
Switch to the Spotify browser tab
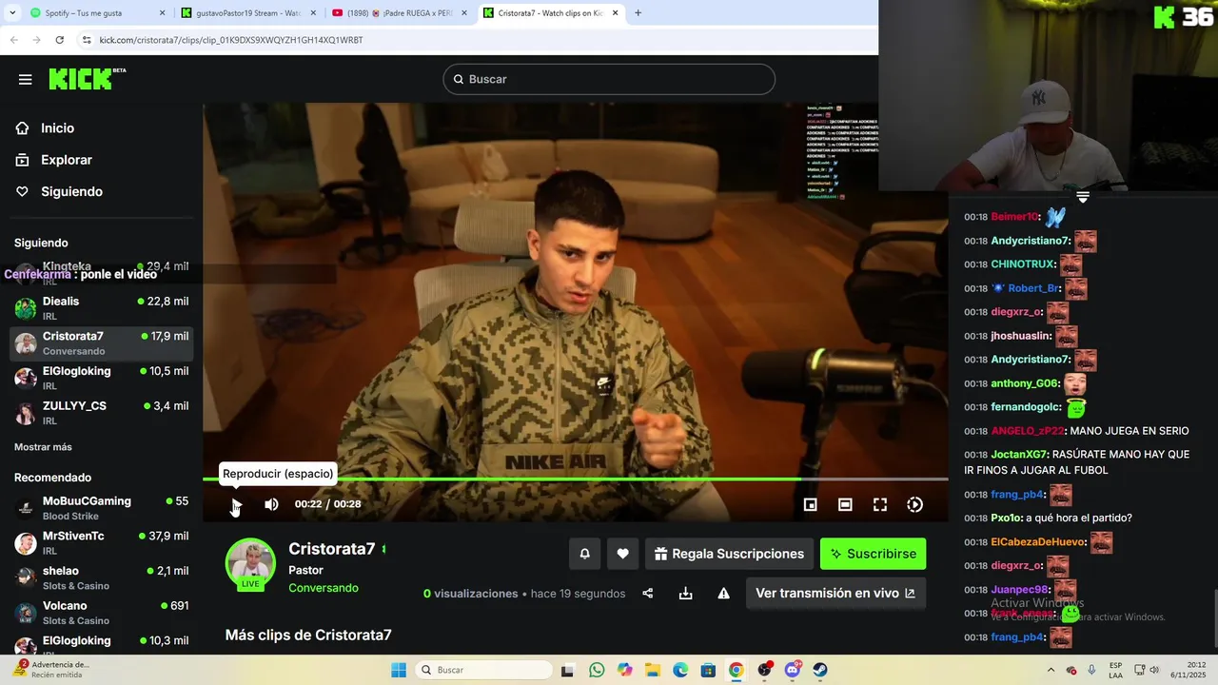click(95, 13)
